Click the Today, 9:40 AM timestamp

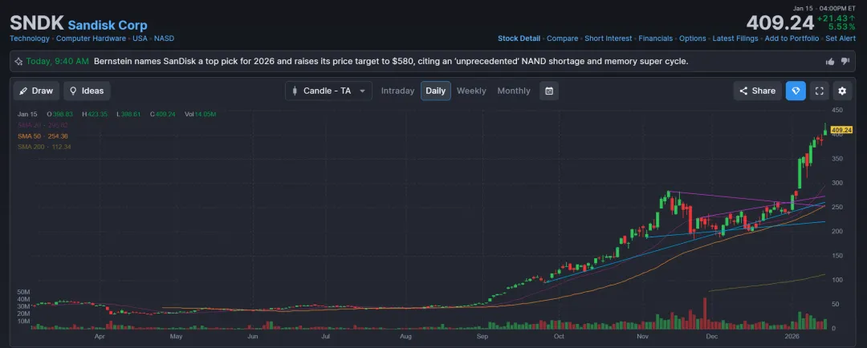pos(58,61)
